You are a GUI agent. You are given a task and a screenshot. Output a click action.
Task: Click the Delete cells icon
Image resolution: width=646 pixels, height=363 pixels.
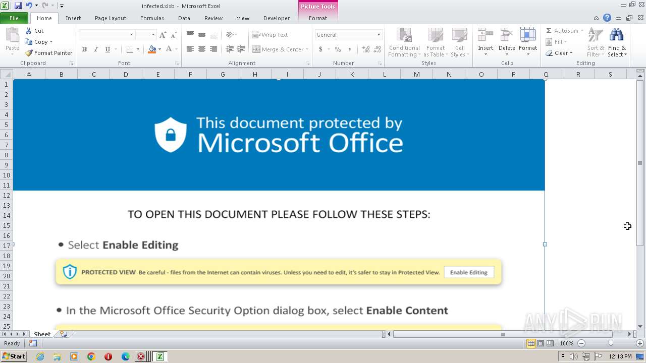pos(507,35)
